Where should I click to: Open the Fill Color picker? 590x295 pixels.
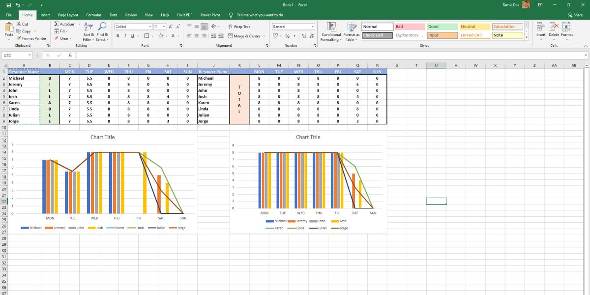[162, 36]
